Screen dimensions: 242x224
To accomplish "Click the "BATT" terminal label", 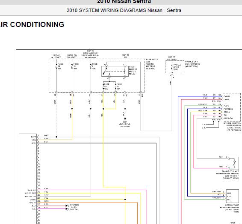I will 33,137.
